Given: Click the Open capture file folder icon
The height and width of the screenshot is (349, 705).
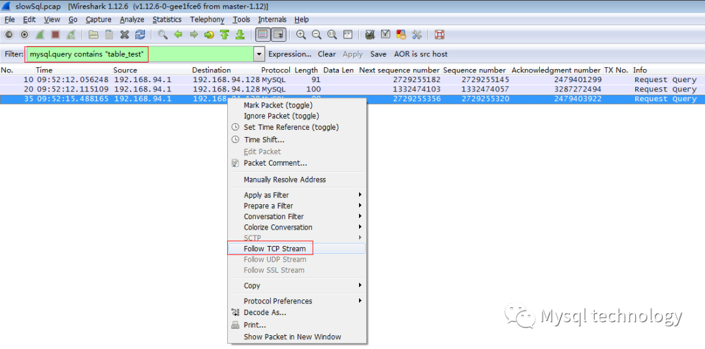Looking at the screenshot, I should (93, 35).
